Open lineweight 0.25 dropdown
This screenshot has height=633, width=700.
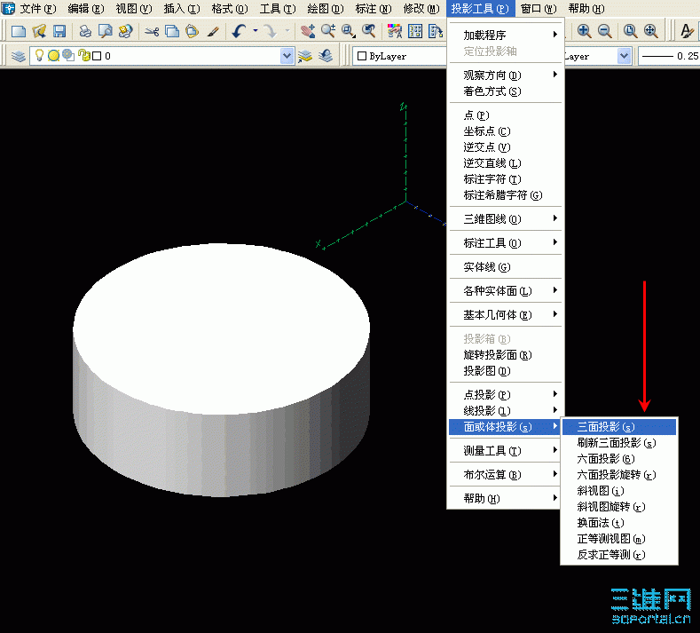(x=669, y=56)
